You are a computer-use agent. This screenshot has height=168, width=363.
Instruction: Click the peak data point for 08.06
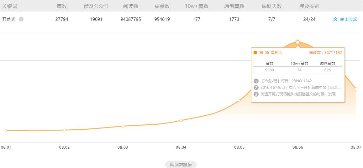click(297, 42)
